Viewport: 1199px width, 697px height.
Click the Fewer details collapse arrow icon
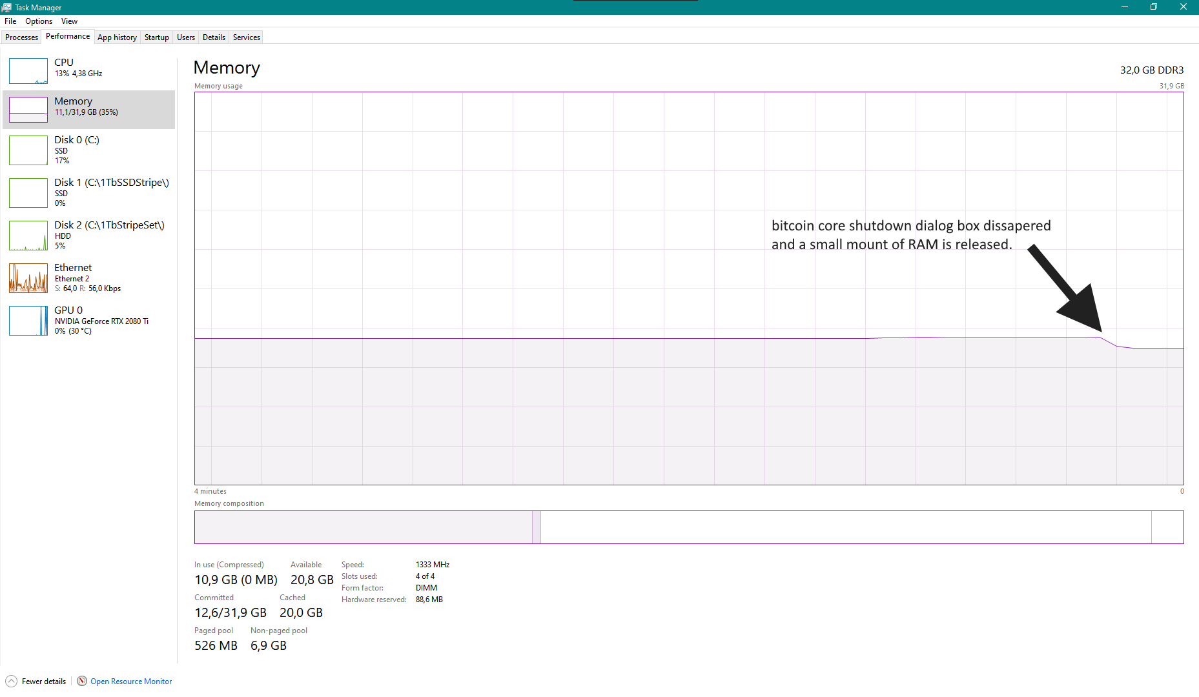coord(11,681)
